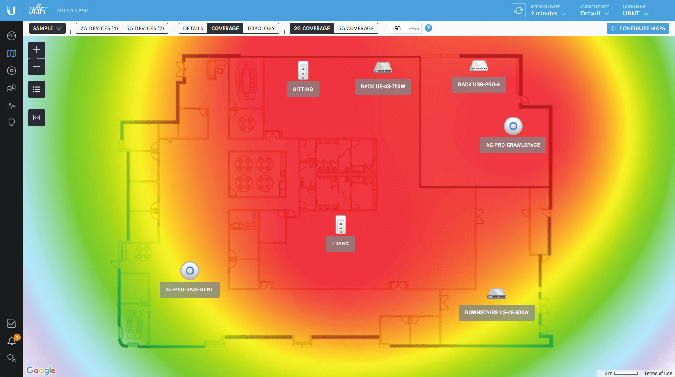Open the Devices panel in the sidebar
The image size is (675, 377).
(x=11, y=70)
